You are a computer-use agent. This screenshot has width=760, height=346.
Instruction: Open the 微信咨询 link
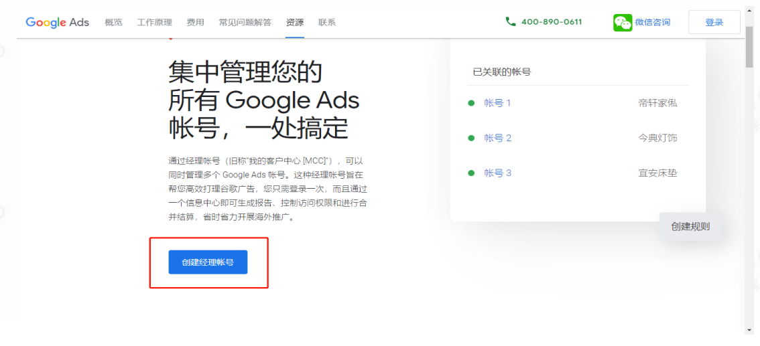tap(652, 22)
